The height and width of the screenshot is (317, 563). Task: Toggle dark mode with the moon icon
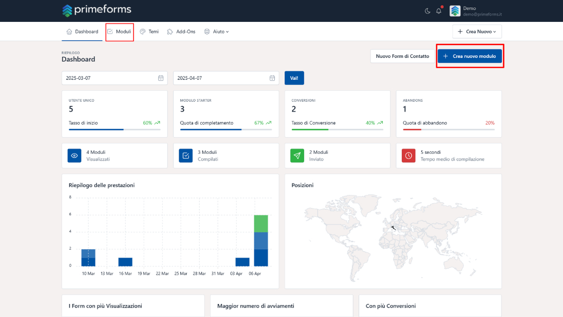[427, 11]
